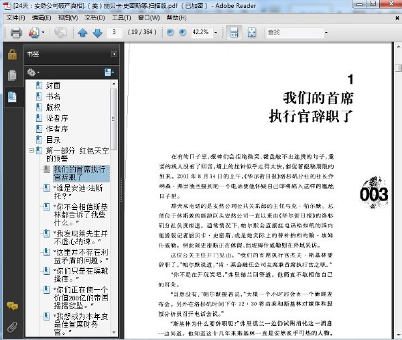Click the Print icon in toolbar
This screenshot has height=340, width=402.
(16, 33)
